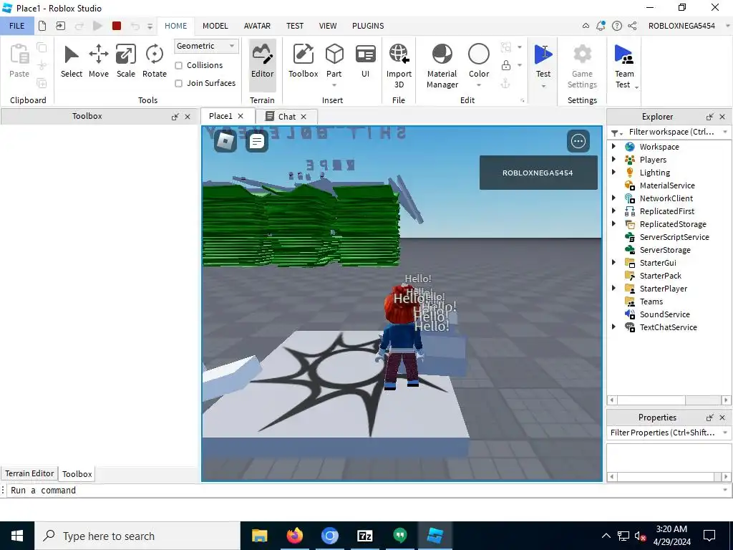
Task: Switch to the PLUGINS ribbon tab
Action: (368, 26)
